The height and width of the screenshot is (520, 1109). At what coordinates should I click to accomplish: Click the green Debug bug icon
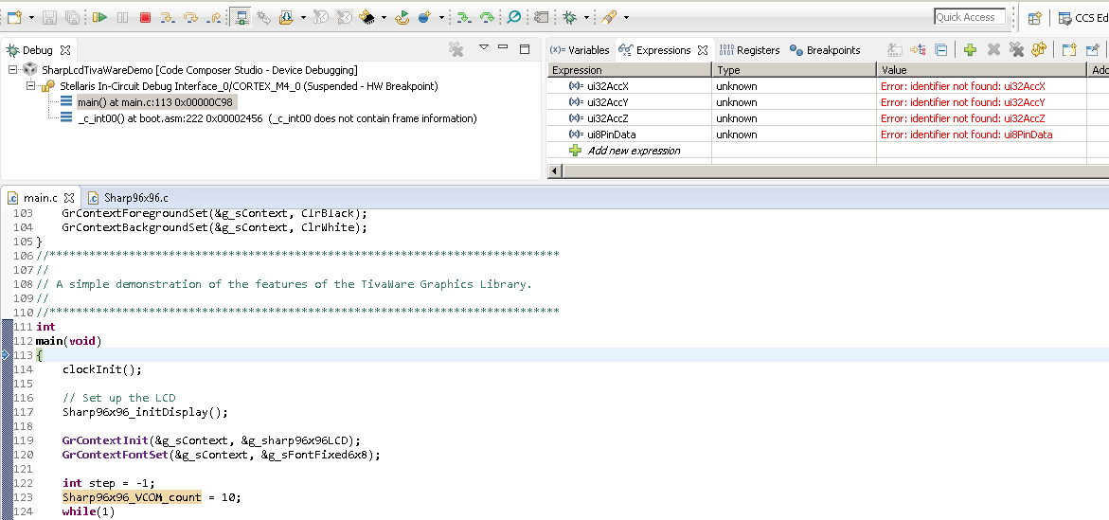pyautogui.click(x=569, y=17)
